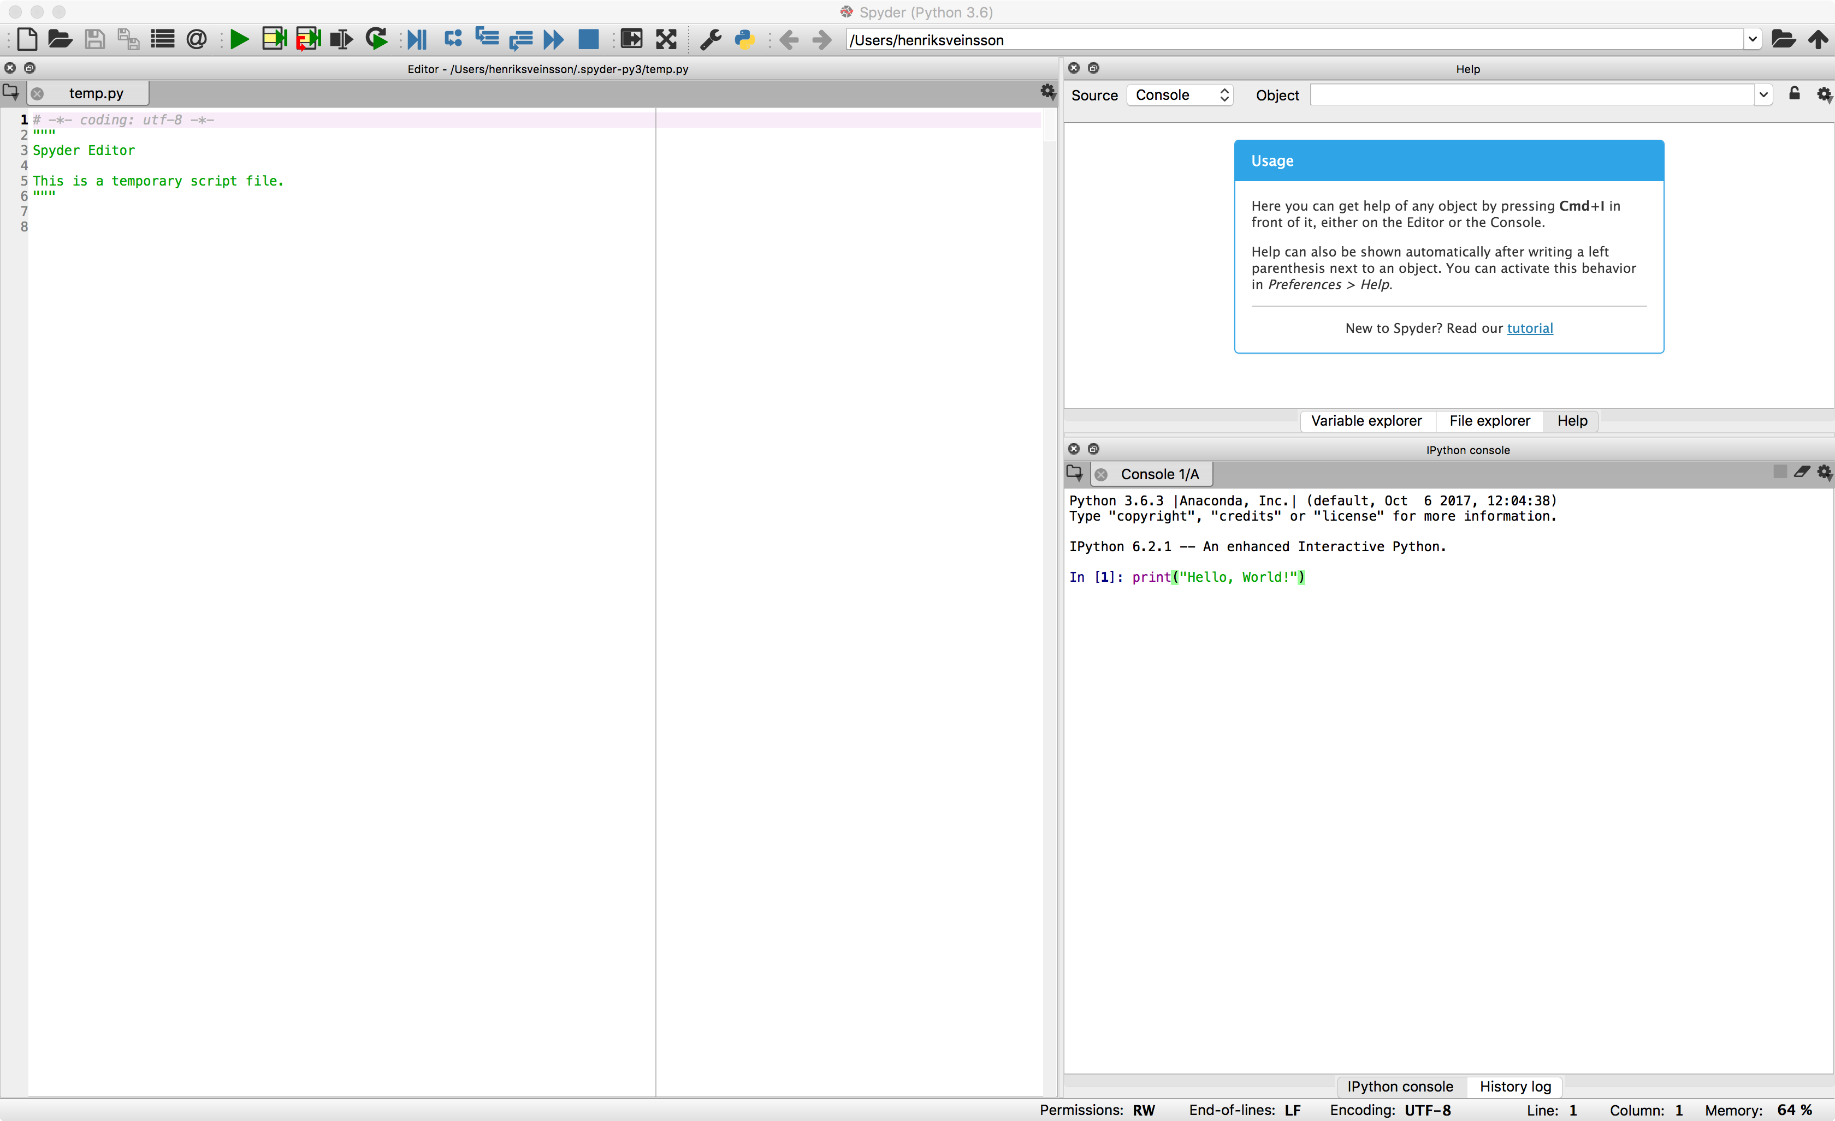Click the Navigate forward arrow icon
The height and width of the screenshot is (1121, 1835).
[x=819, y=39]
